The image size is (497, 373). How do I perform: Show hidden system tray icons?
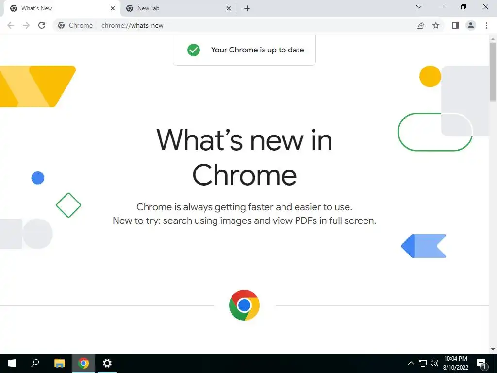point(411,363)
